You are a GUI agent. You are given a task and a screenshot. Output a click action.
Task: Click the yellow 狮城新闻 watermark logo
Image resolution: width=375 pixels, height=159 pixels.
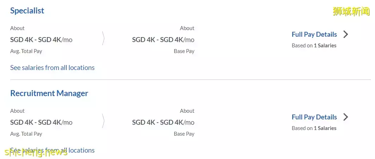(x=351, y=11)
